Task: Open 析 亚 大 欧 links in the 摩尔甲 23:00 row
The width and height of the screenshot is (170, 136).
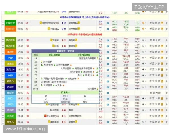Action: pyautogui.click(x=155, y=93)
